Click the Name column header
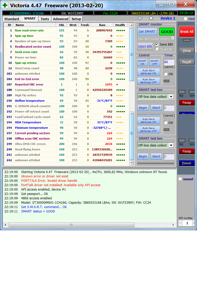The image size is (197, 283). (34, 25)
